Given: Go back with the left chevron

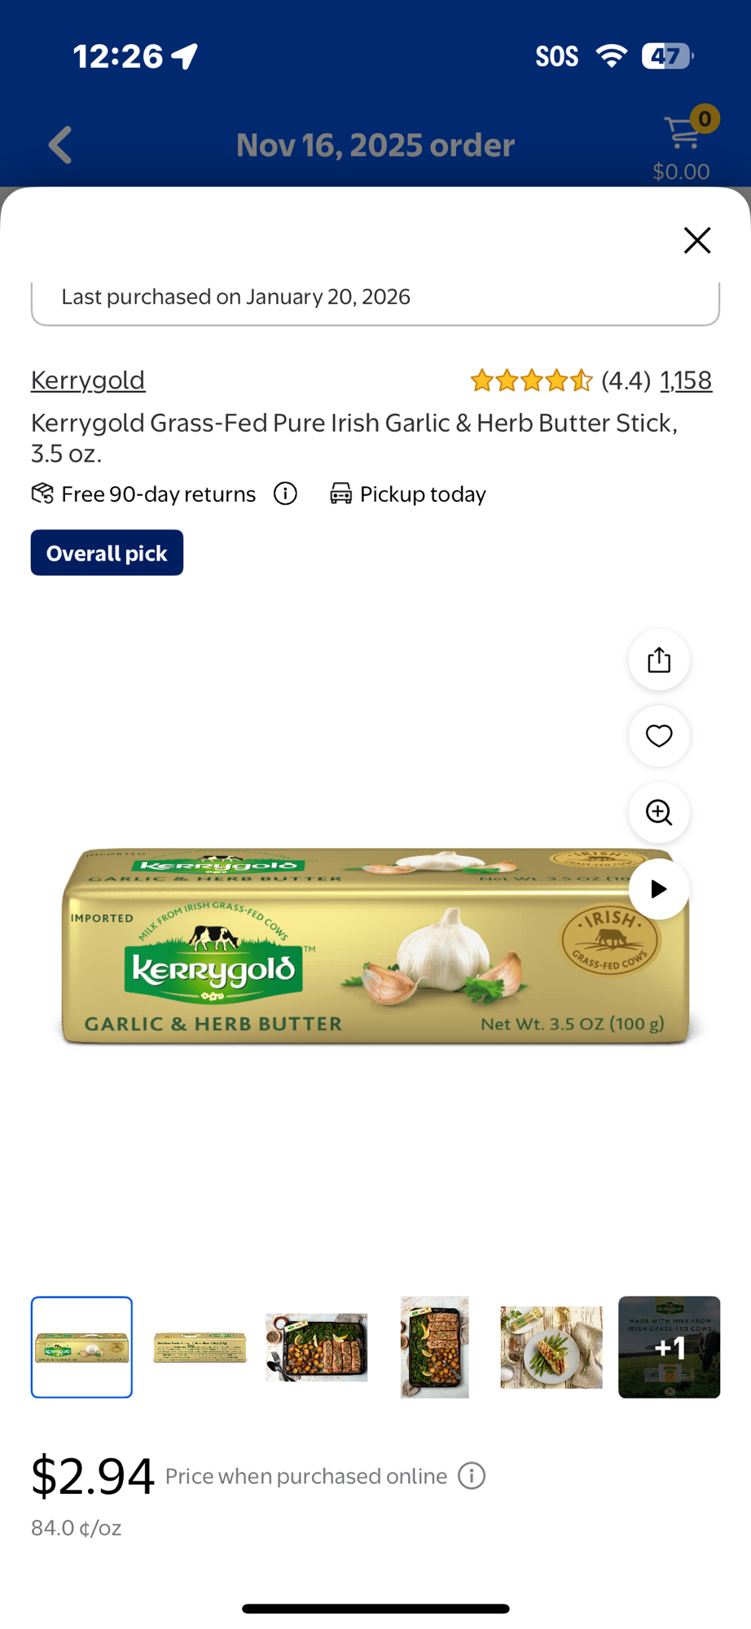Looking at the screenshot, I should 60,145.
